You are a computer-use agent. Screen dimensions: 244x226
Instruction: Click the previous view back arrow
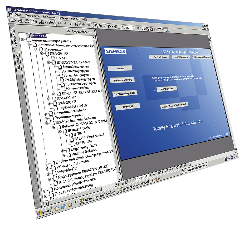(x=84, y=25)
